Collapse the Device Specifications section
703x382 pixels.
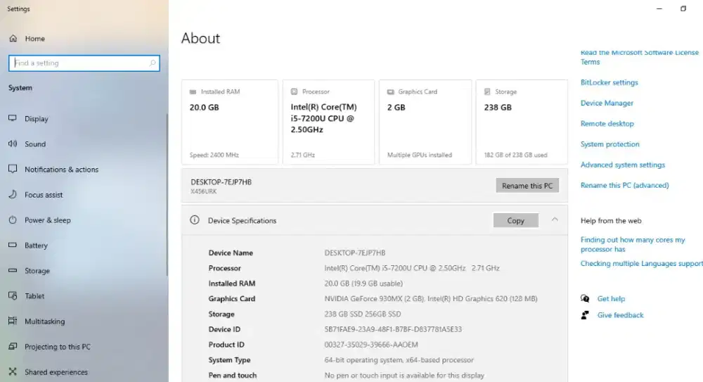(x=555, y=219)
